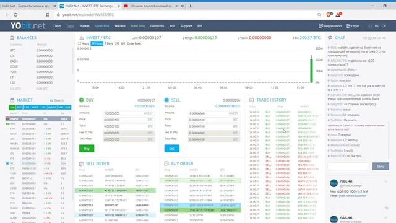Click the Login link

point(355,26)
